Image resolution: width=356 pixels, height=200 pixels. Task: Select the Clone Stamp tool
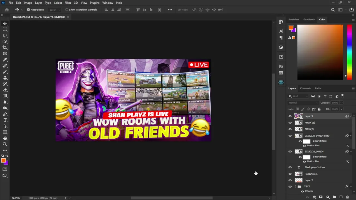coord(5,78)
